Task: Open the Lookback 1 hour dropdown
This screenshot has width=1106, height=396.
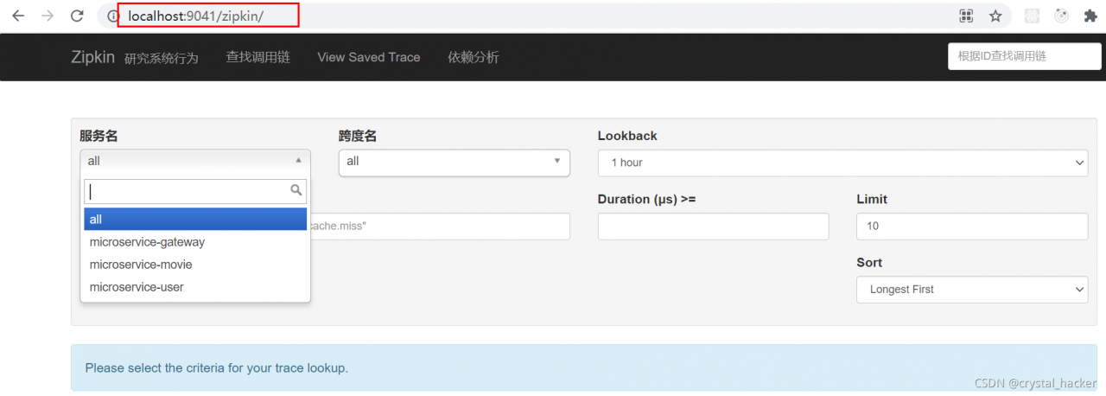Action: tap(842, 163)
